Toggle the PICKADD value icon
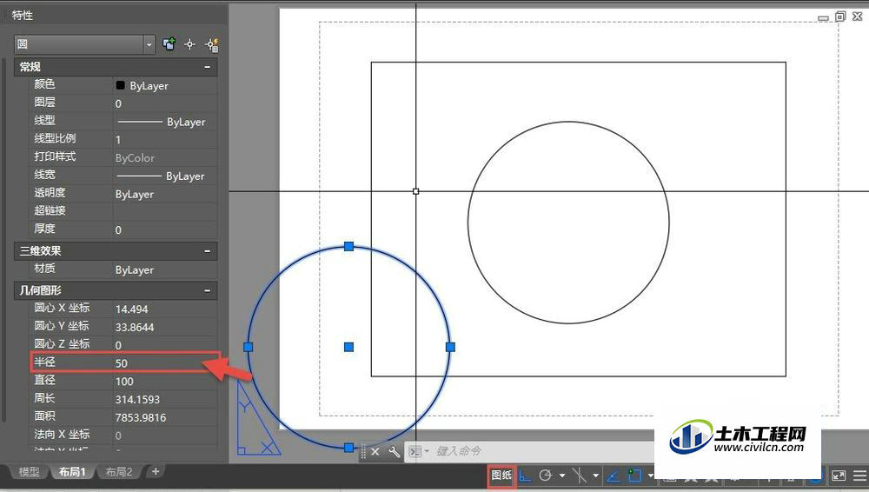The height and width of the screenshot is (492, 869). 169,44
